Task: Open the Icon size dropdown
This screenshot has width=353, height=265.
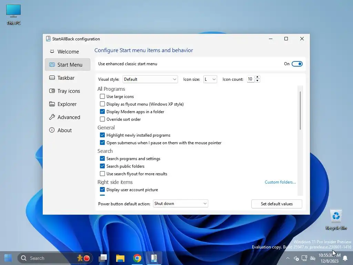Action: coord(210,79)
